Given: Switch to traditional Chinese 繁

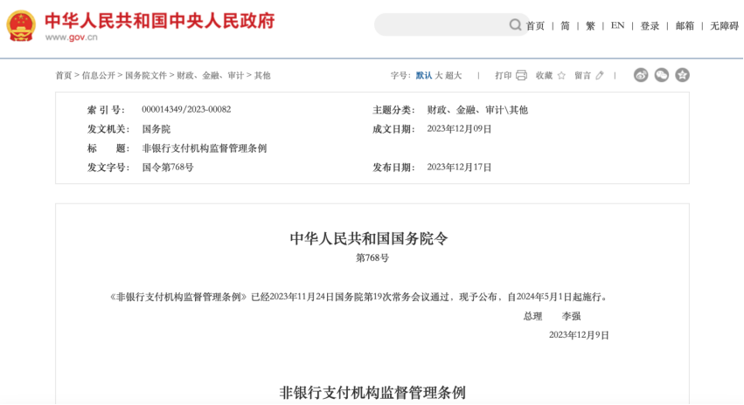Looking at the screenshot, I should pos(590,26).
